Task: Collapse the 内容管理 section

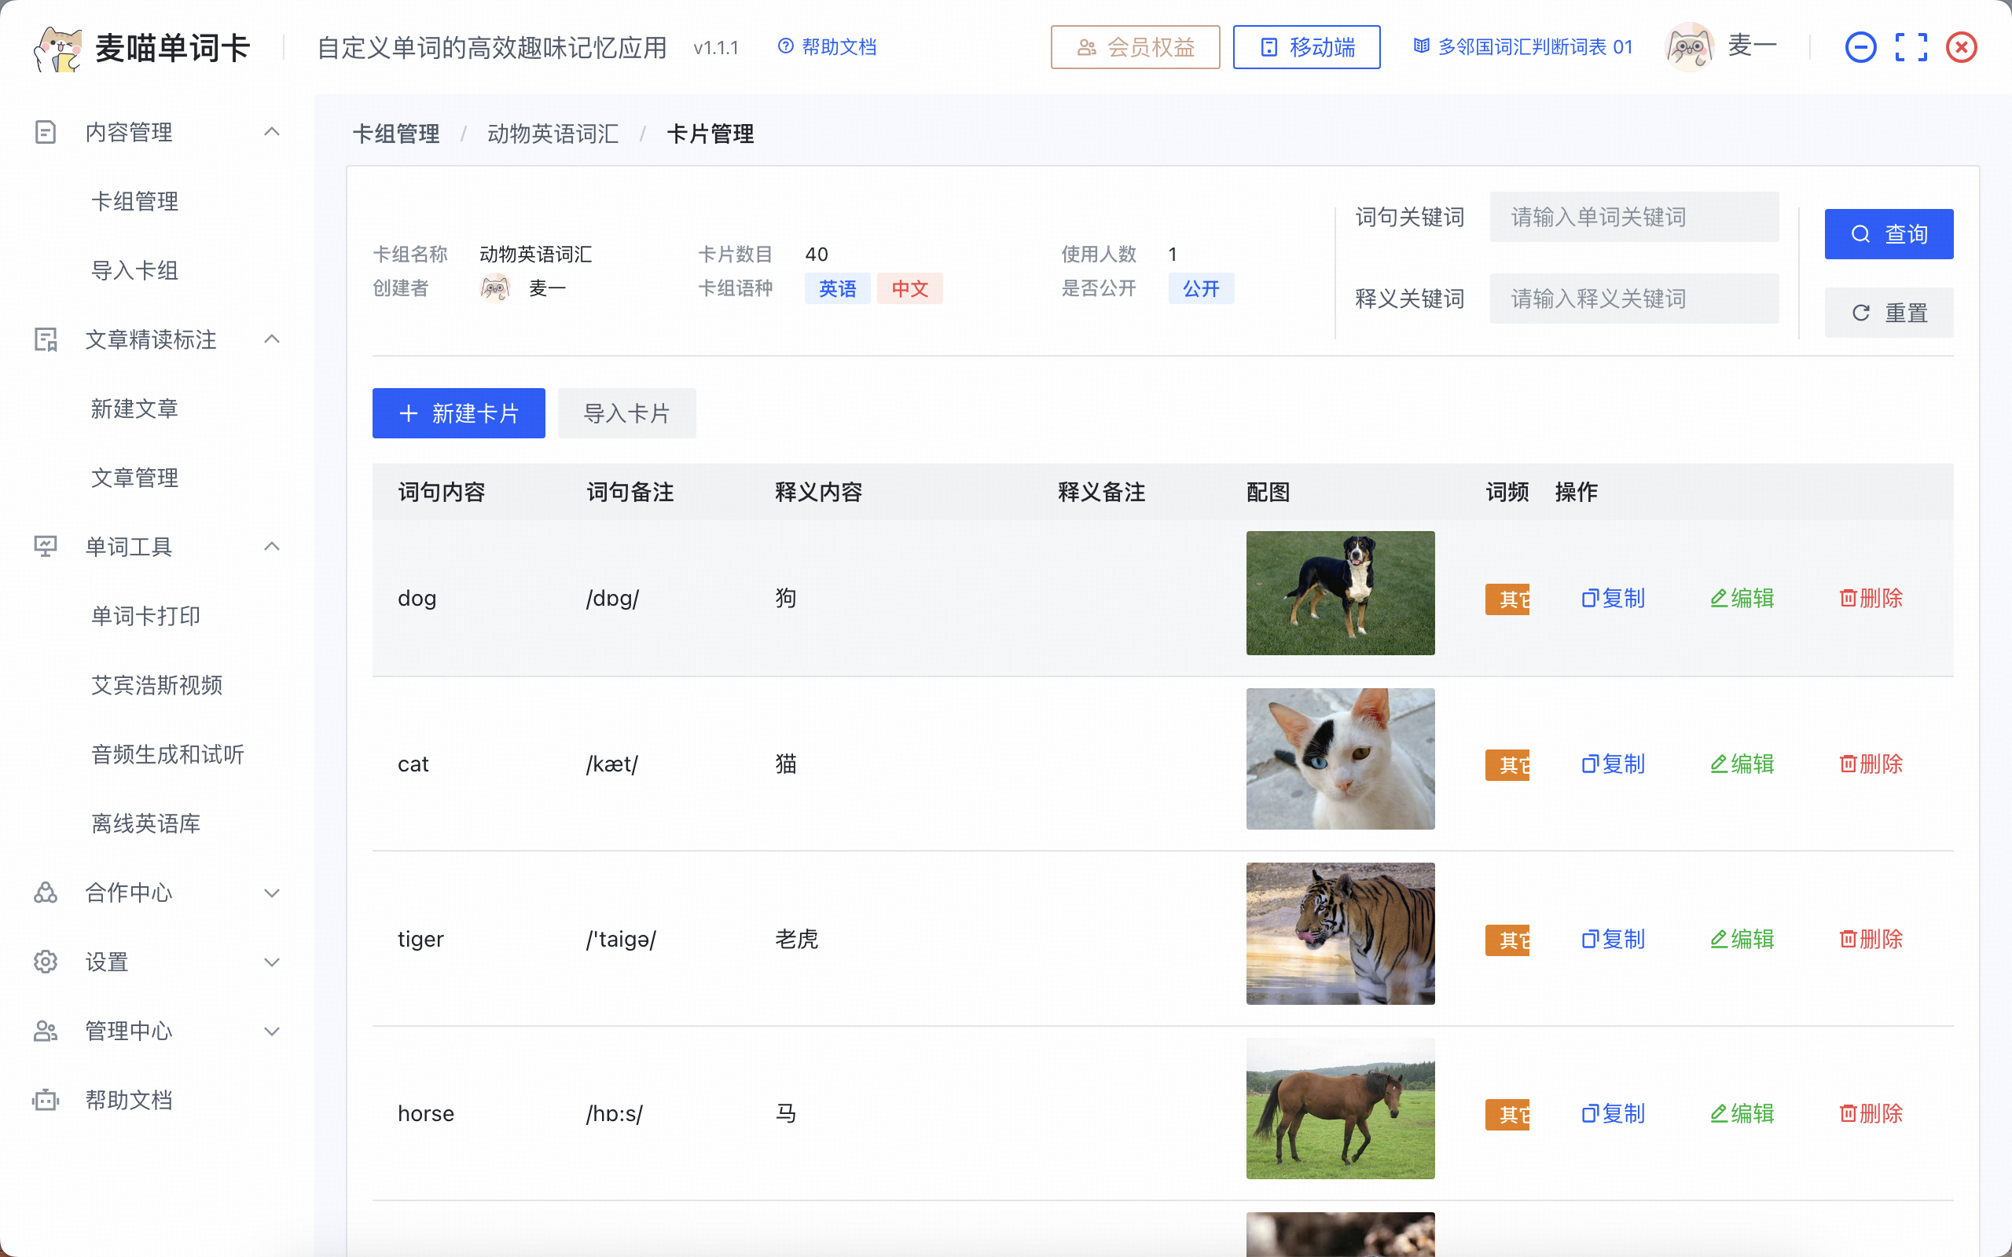Action: coord(272,131)
